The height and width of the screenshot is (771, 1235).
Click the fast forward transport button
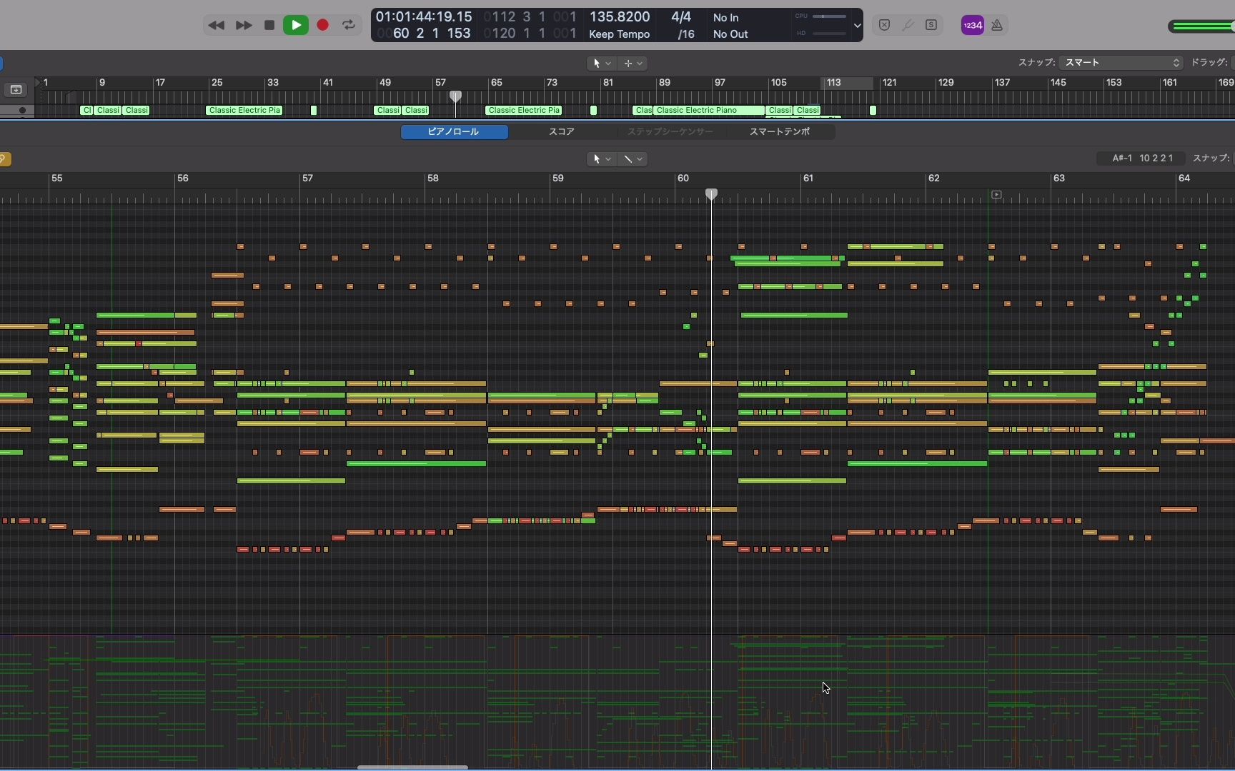click(x=243, y=25)
